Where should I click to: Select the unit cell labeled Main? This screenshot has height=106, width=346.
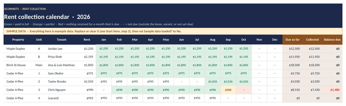(x=39, y=65)
